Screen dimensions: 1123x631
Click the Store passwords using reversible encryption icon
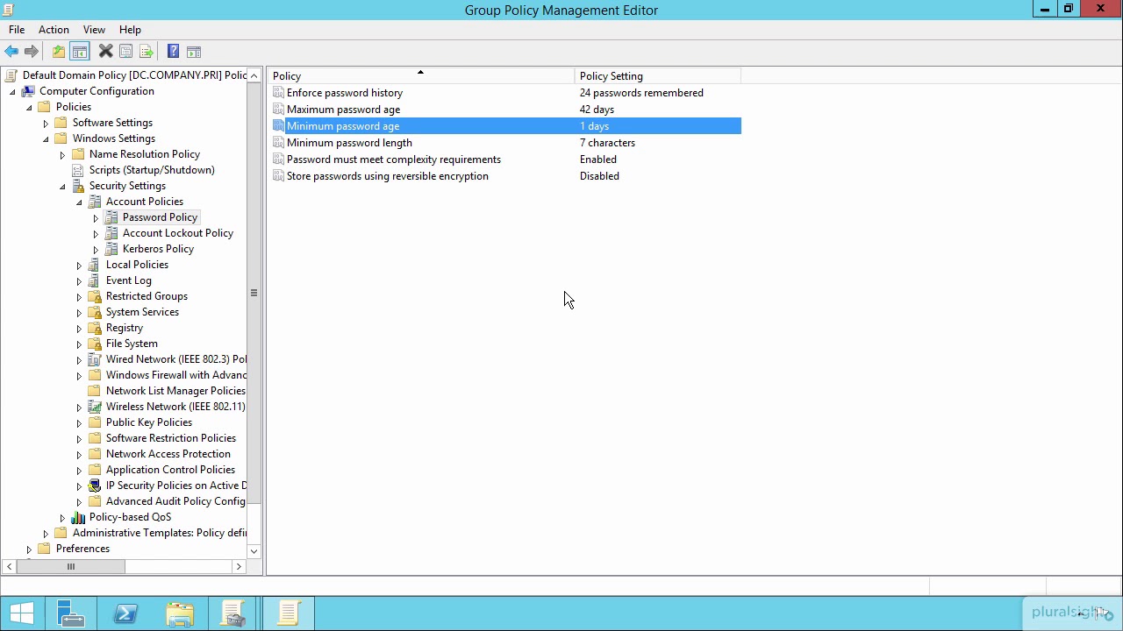[278, 176]
